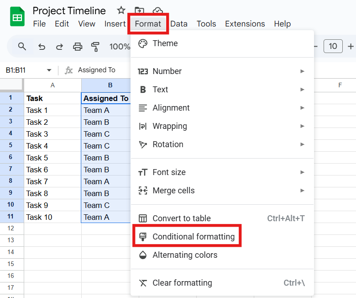Viewport: 356px width, 298px height.
Task: Click Clear formatting in the menu
Action: [x=182, y=283]
